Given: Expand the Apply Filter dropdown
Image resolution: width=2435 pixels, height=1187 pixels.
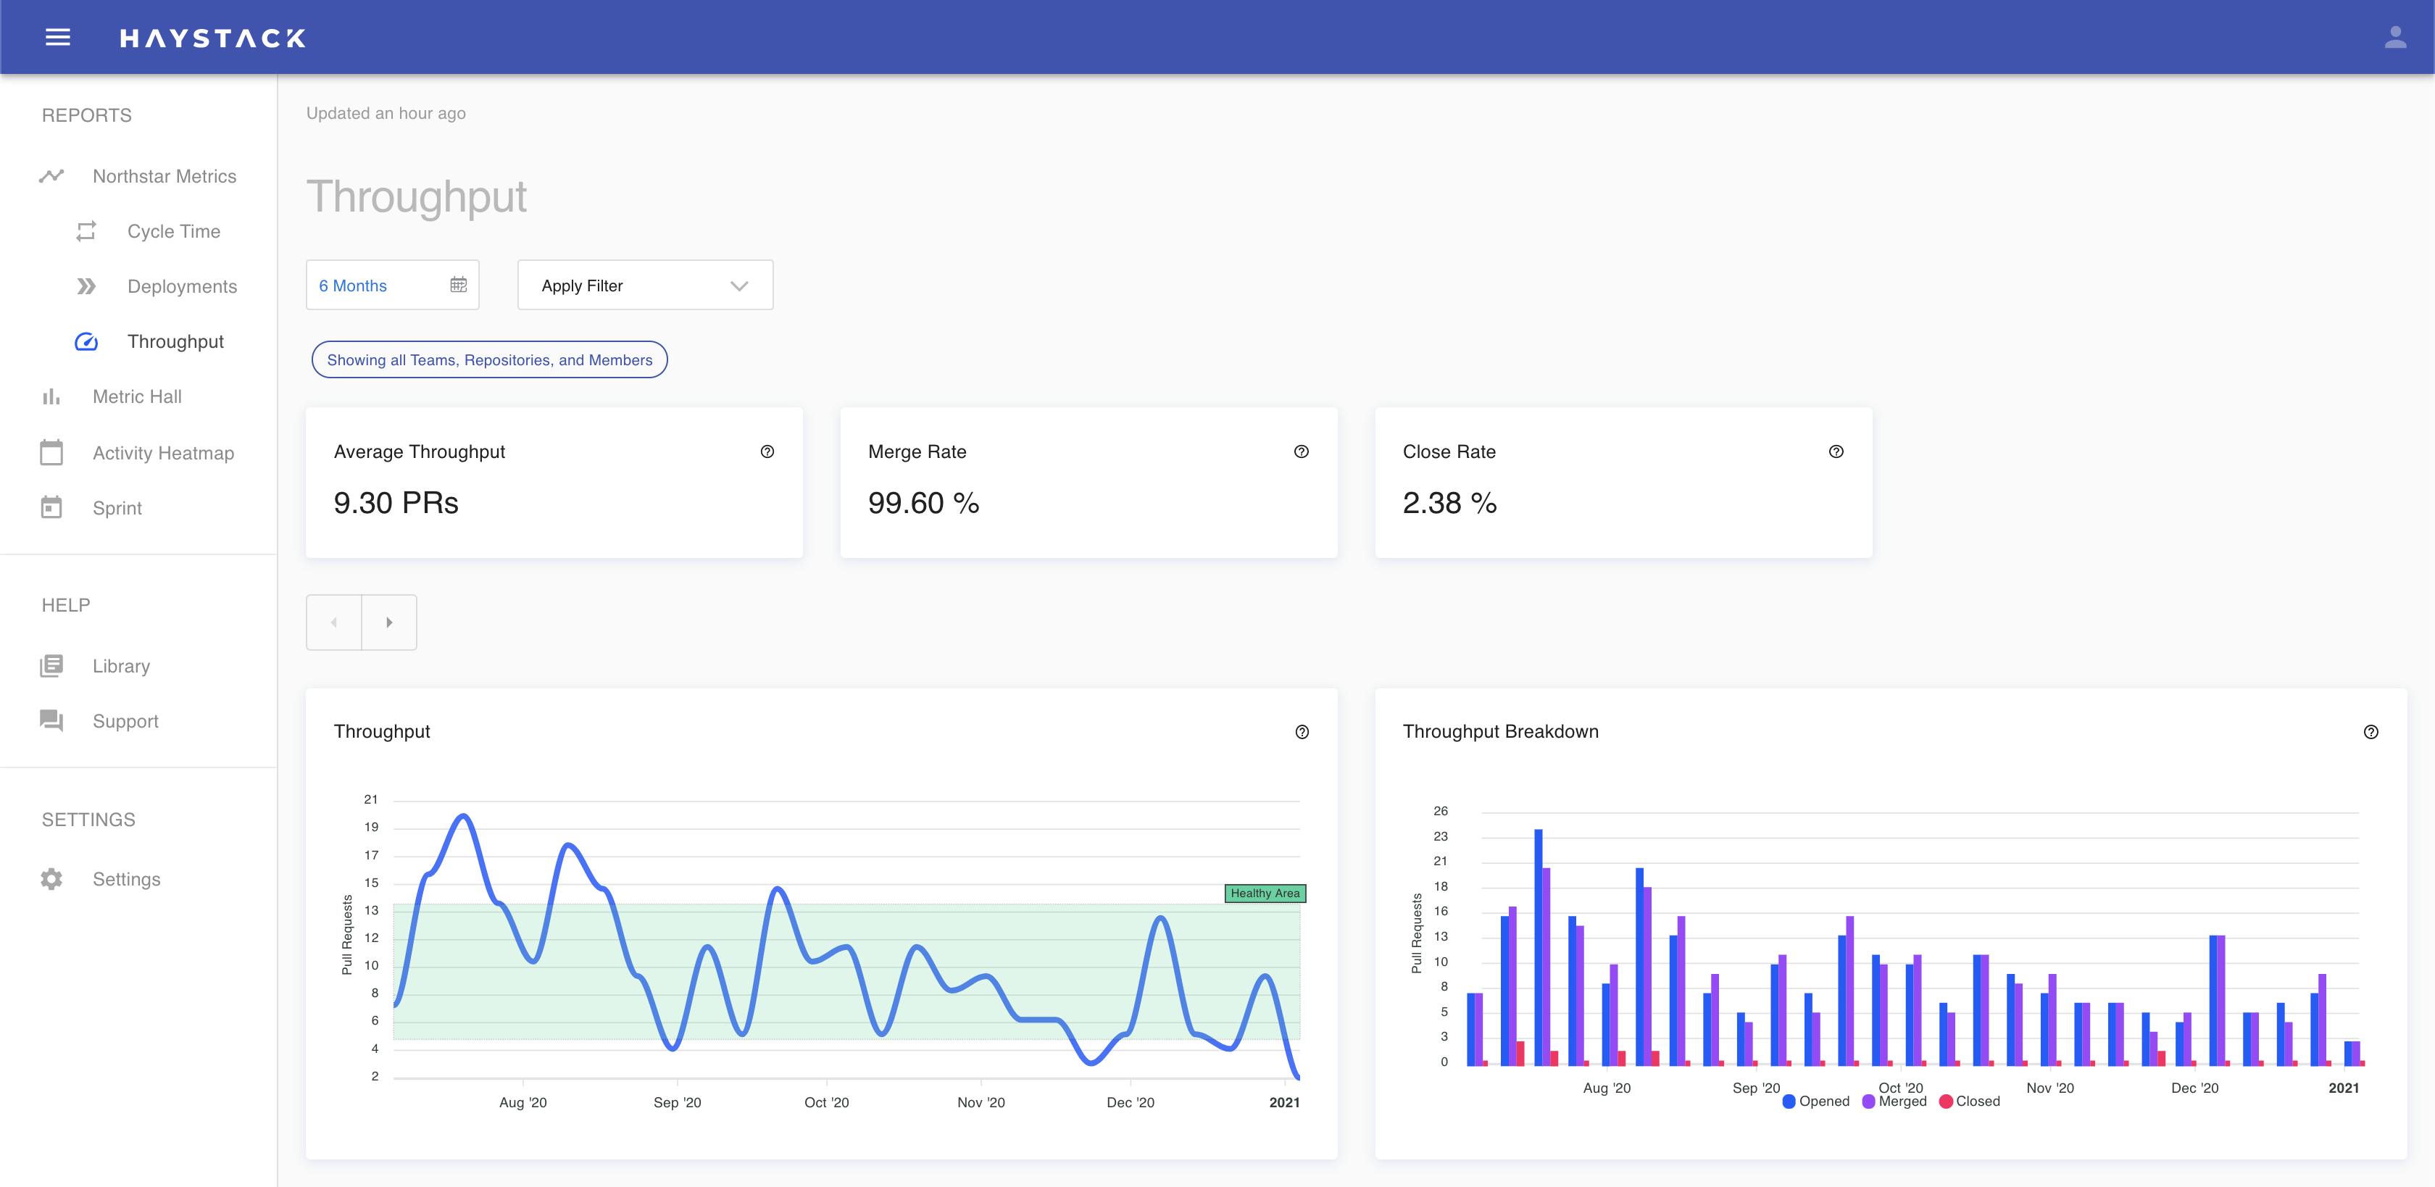Looking at the screenshot, I should click(x=645, y=286).
